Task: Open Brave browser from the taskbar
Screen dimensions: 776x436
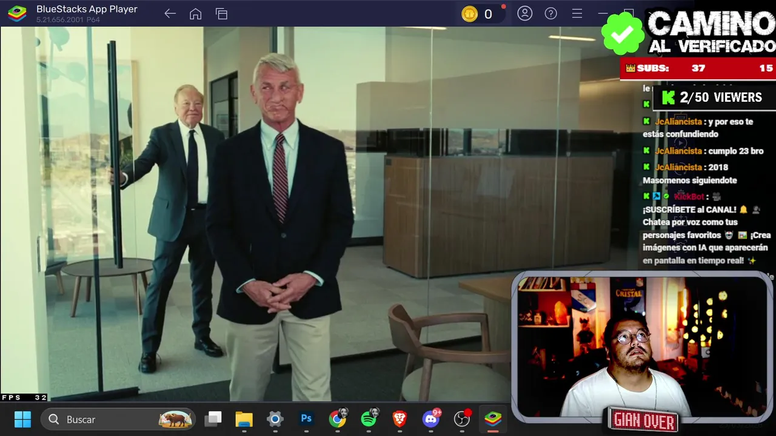Action: pos(400,419)
